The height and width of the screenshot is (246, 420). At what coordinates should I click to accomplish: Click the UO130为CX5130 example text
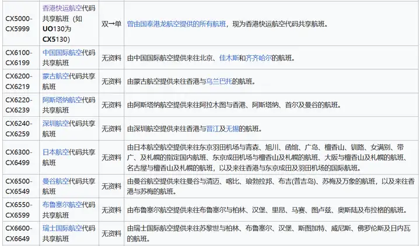[x=56, y=34]
